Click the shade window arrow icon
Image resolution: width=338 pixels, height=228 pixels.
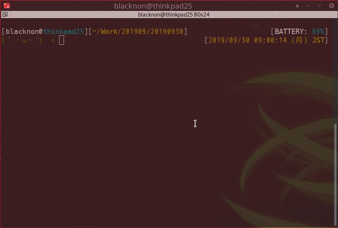click(x=297, y=6)
